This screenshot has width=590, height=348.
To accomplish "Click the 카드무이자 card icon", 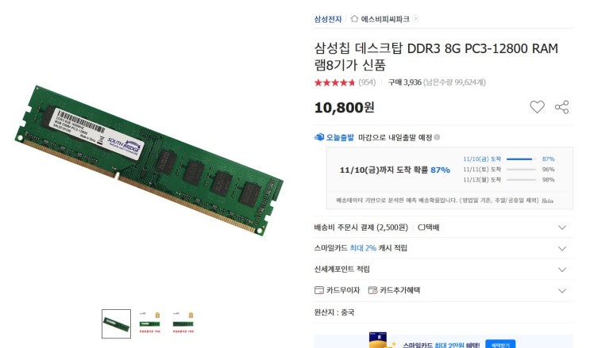I will pos(318,290).
